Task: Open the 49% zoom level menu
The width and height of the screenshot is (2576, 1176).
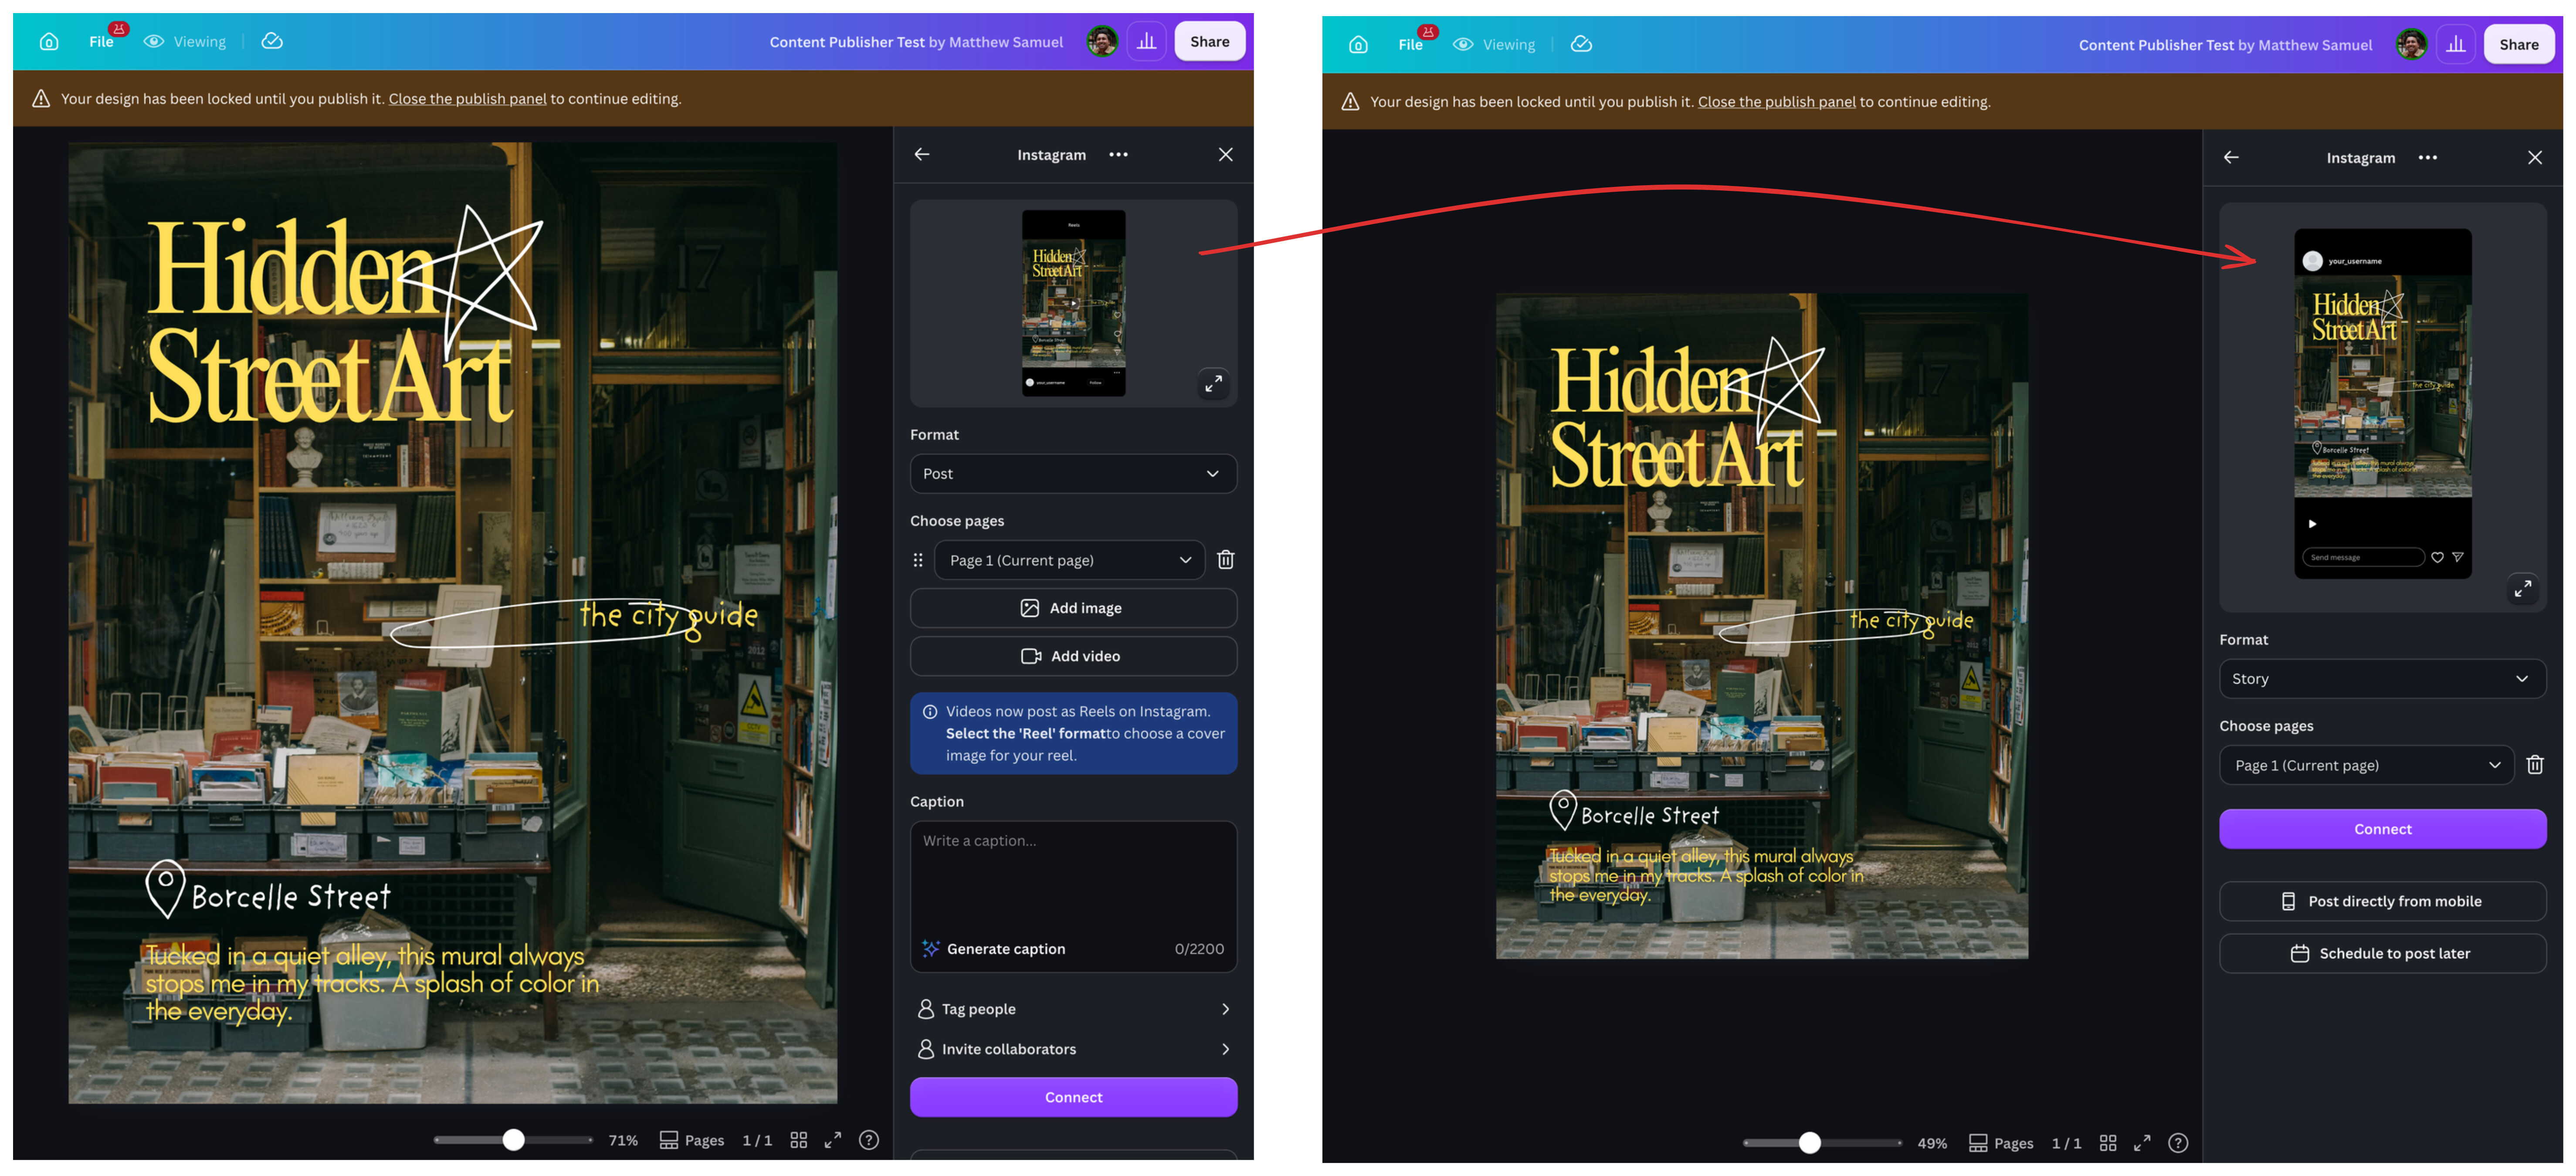Action: [1932, 1144]
